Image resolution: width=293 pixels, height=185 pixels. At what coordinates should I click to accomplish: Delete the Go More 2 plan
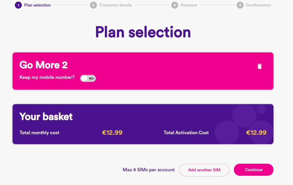click(x=259, y=66)
